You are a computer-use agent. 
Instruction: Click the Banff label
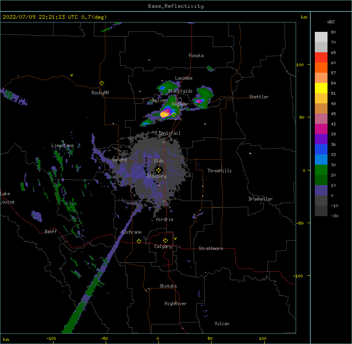[51, 232]
